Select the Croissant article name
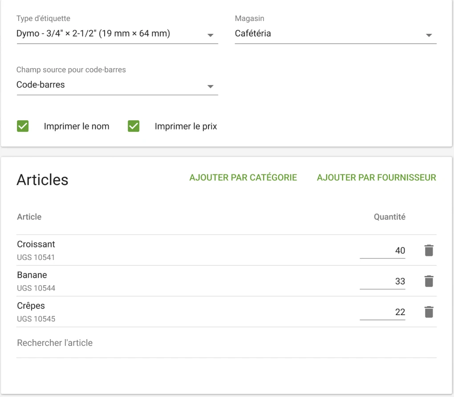454x397 pixels. click(x=36, y=244)
